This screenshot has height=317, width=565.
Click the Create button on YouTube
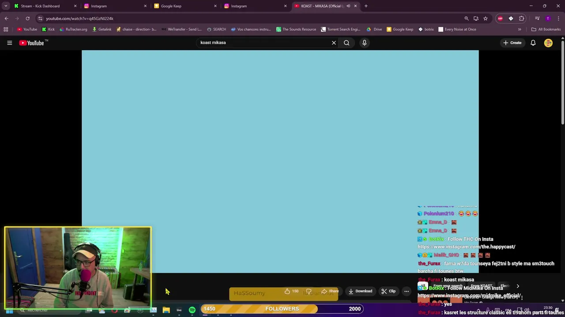512,43
